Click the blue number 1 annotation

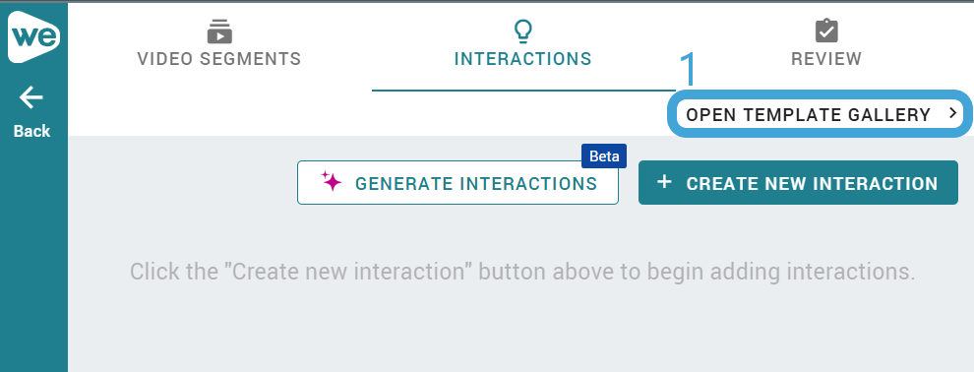[x=688, y=68]
